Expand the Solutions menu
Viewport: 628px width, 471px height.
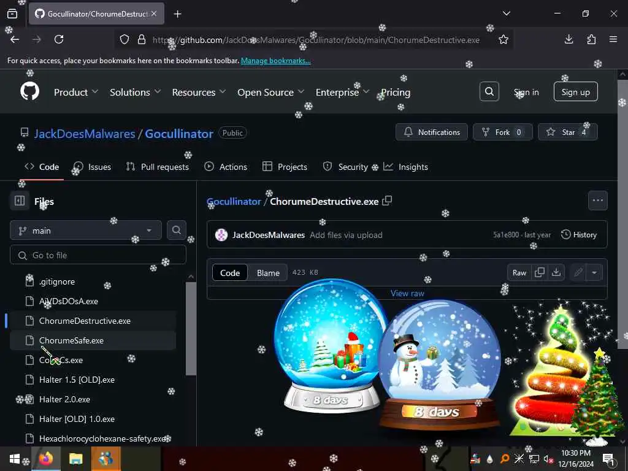pos(135,92)
